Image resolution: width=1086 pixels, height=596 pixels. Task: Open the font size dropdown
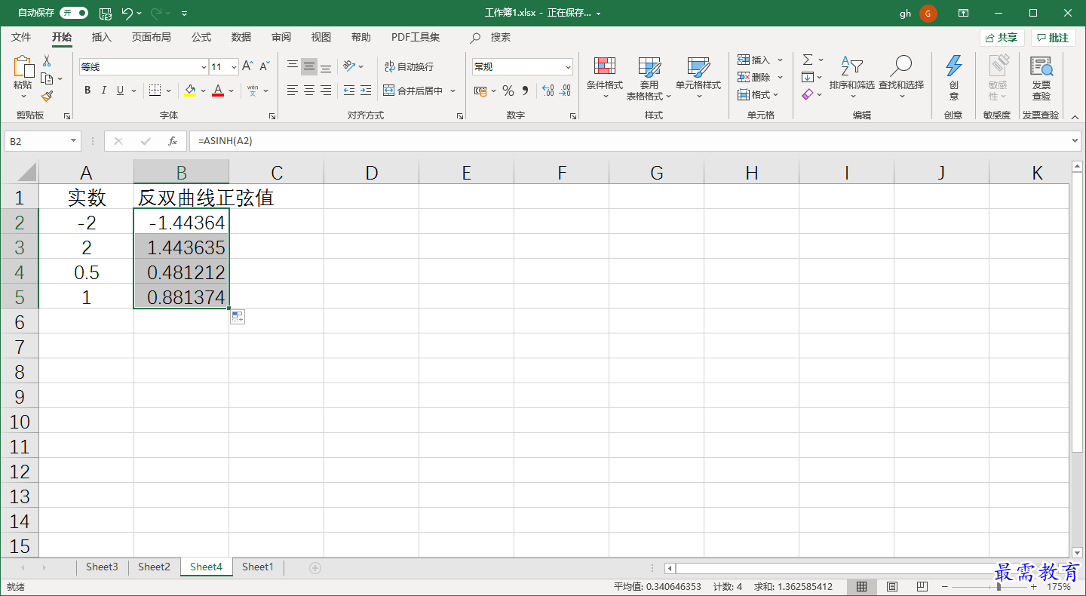[x=234, y=67]
